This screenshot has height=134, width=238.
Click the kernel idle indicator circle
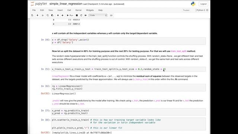[207, 10]
